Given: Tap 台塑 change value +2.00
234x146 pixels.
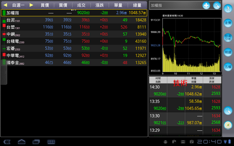Looking at the screenshot, I should tap(104, 27).
